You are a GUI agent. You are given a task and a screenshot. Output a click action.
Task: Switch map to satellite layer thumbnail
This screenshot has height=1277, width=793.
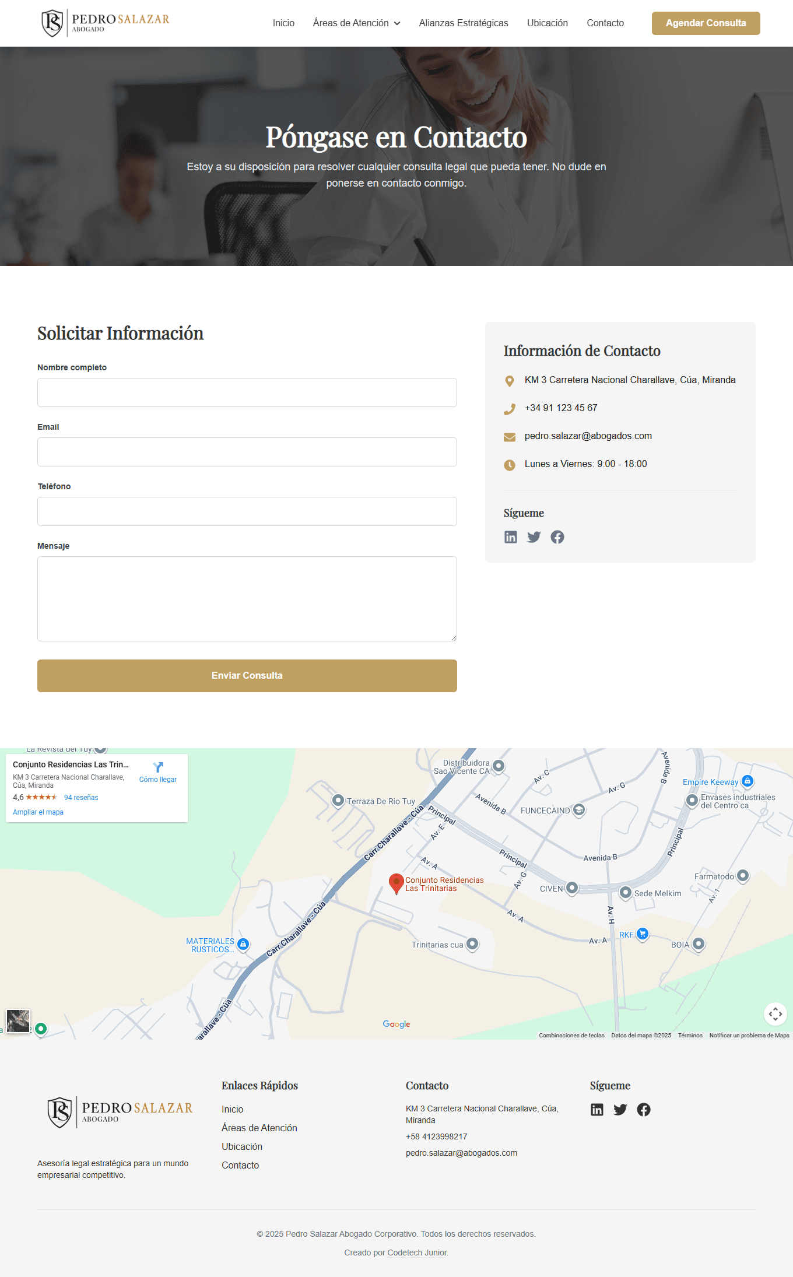(18, 1021)
